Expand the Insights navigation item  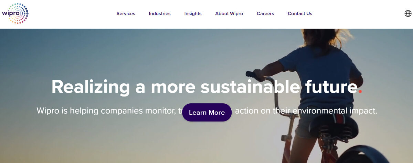click(x=193, y=14)
